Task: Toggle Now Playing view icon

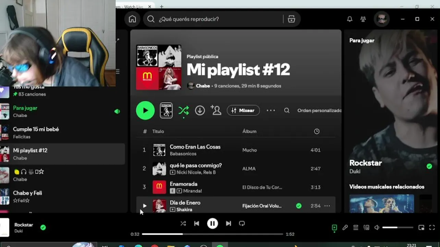Action: pyautogui.click(x=334, y=227)
